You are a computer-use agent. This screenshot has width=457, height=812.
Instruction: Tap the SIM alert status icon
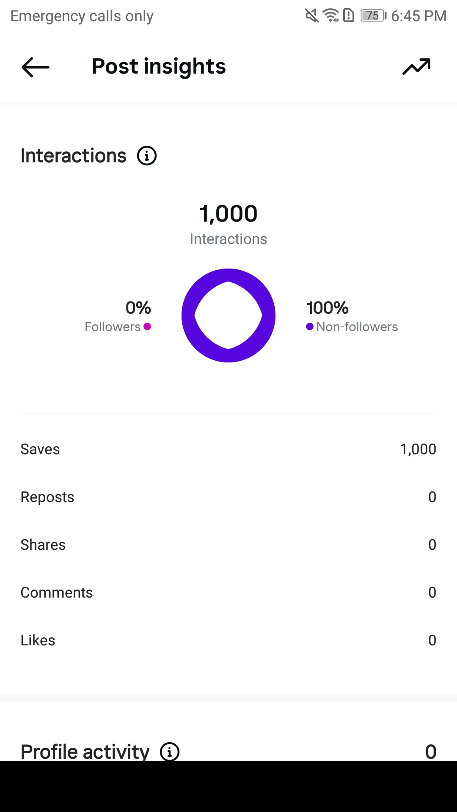pos(349,16)
